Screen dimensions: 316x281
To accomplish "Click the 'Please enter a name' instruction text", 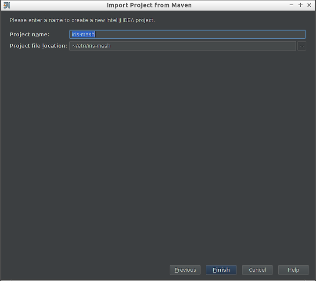I will (82, 20).
